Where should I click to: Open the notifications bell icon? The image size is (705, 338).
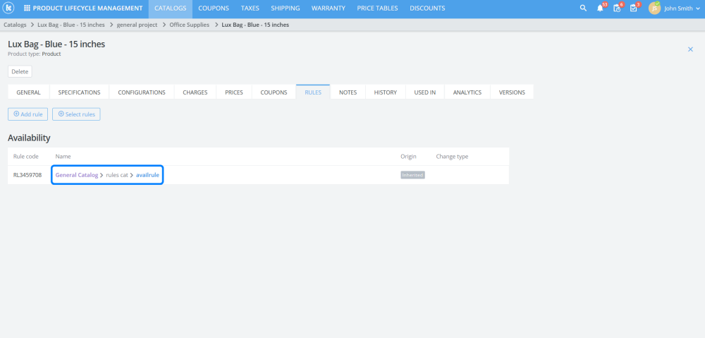coord(600,8)
